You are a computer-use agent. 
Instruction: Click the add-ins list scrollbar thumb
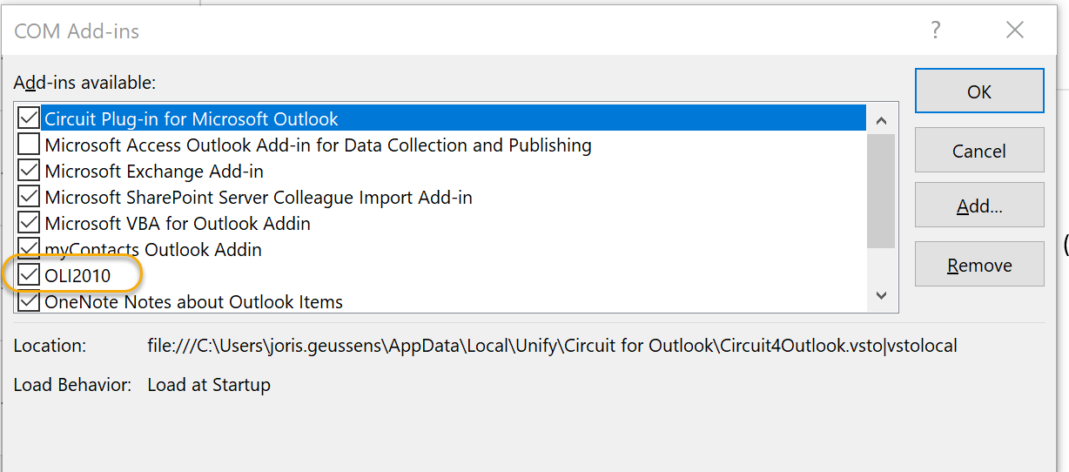[881, 192]
